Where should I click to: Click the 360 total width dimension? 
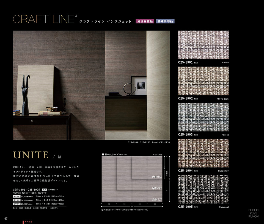click(x=132, y=206)
